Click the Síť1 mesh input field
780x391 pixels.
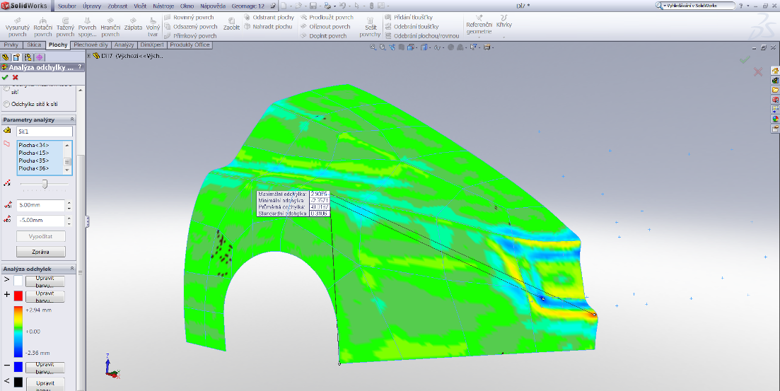point(44,132)
